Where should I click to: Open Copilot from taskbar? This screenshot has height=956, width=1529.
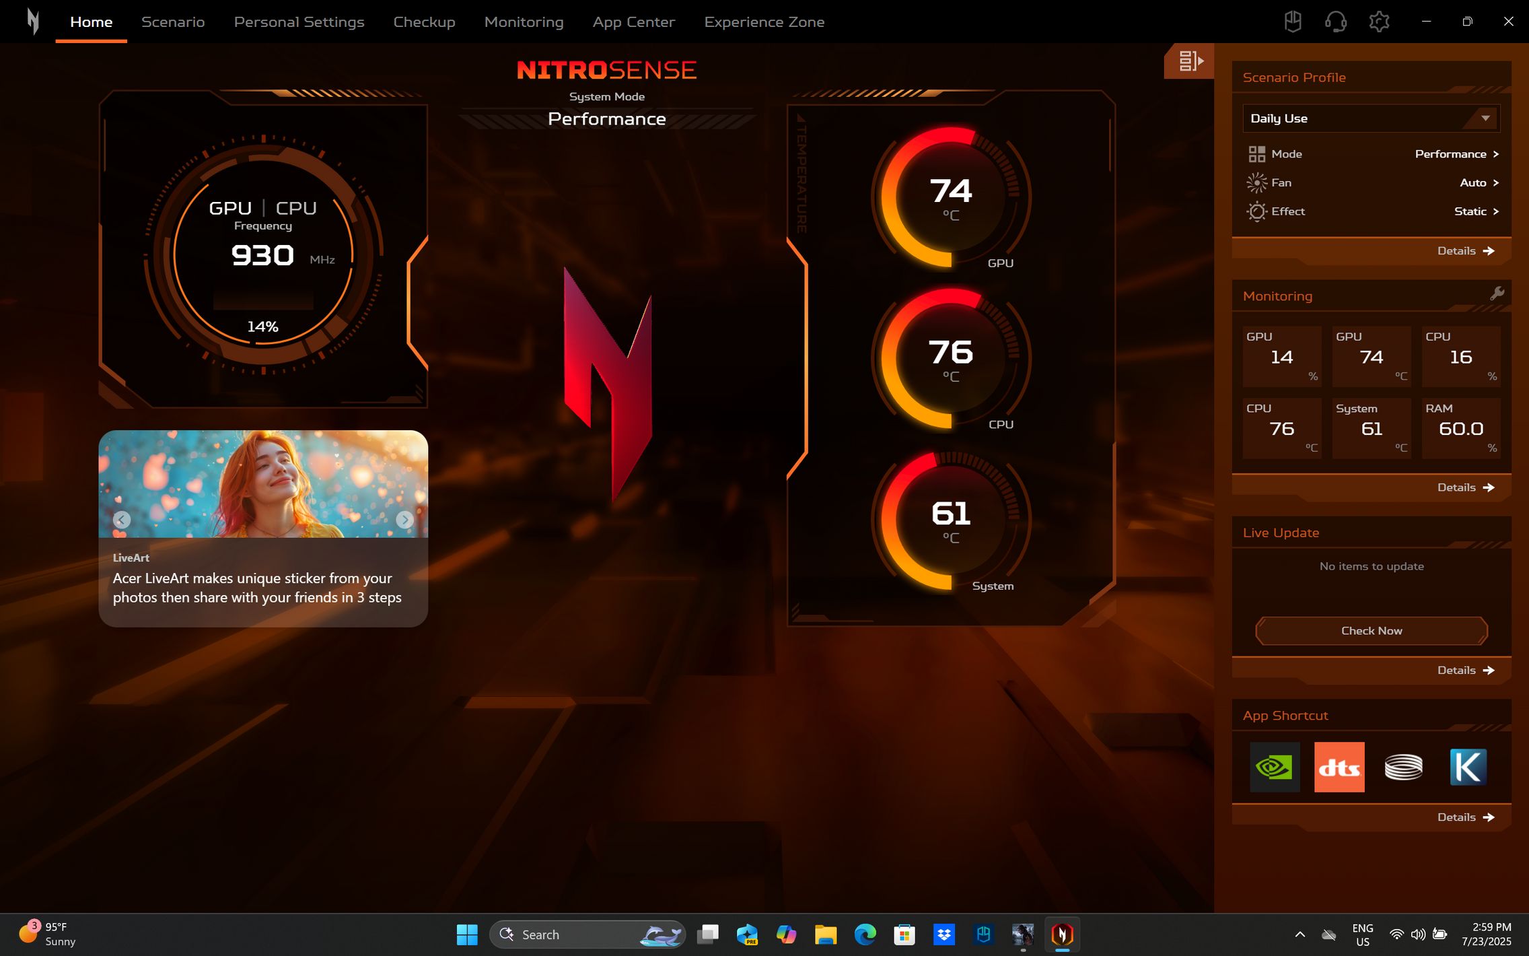coord(785,934)
